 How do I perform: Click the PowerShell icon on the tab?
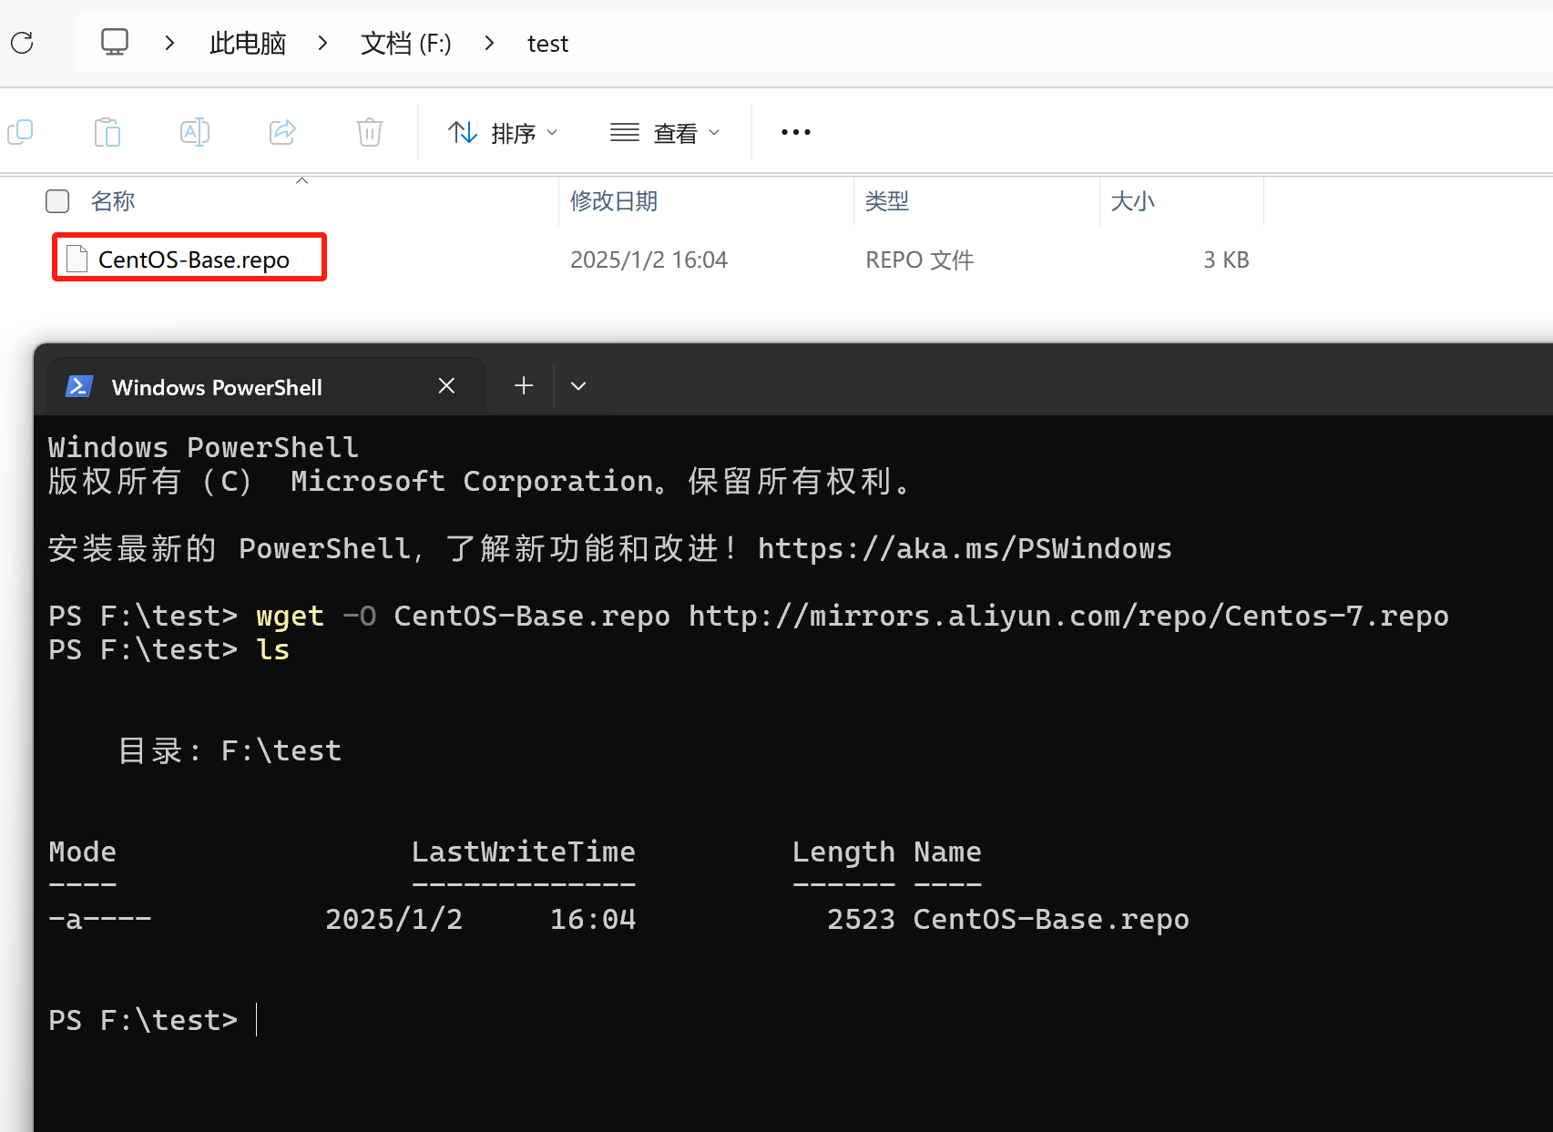78,387
